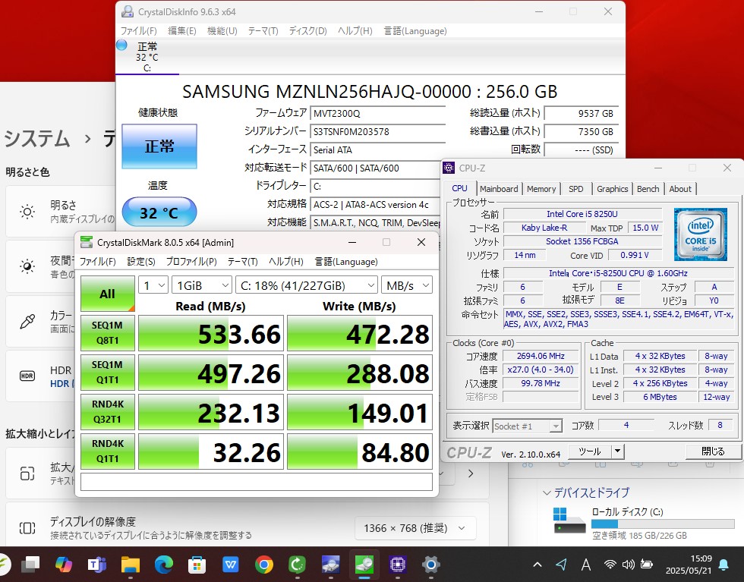Click the Intel Core i5 logo in CPU-Z
This screenshot has width=744, height=582.
tap(700, 234)
